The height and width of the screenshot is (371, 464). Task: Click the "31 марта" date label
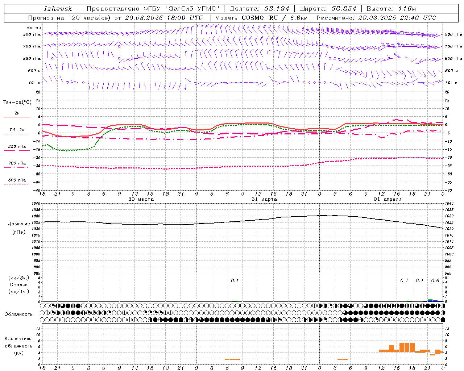264,199
